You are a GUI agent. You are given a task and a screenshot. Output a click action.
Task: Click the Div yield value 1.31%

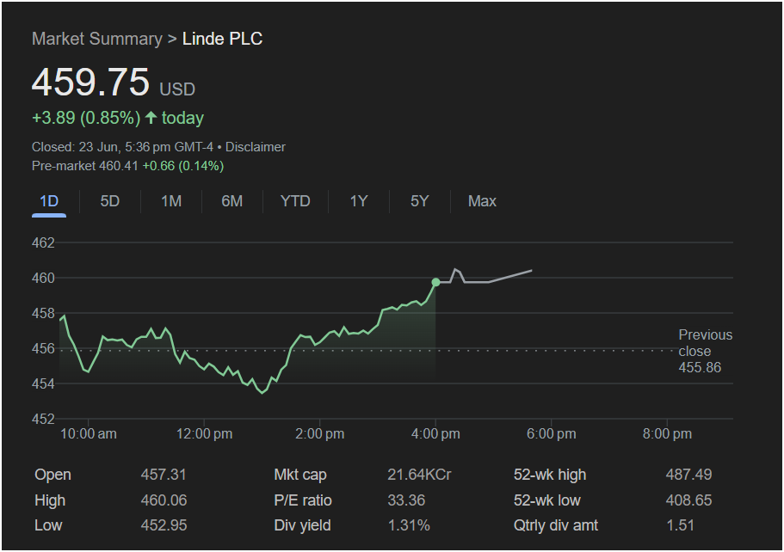click(x=409, y=525)
